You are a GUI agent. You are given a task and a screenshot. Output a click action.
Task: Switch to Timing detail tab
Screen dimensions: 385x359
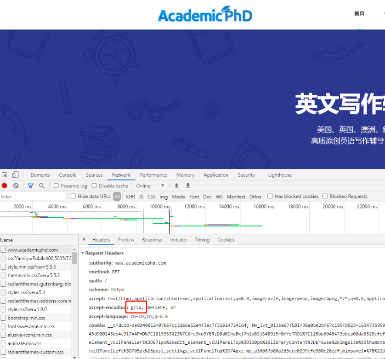click(202, 240)
